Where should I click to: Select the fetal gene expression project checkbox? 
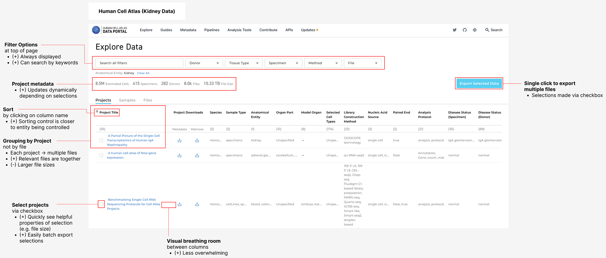[x=101, y=155]
